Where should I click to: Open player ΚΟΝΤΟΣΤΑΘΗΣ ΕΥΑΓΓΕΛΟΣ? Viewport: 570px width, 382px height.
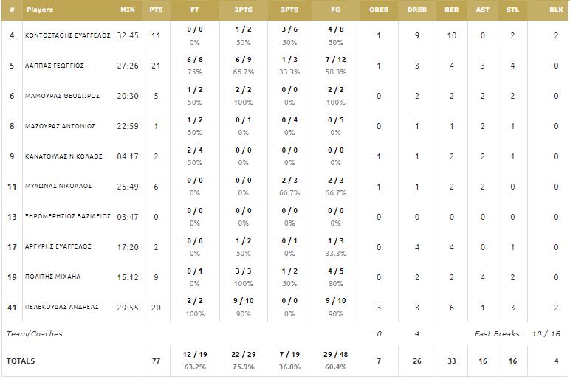click(x=67, y=35)
